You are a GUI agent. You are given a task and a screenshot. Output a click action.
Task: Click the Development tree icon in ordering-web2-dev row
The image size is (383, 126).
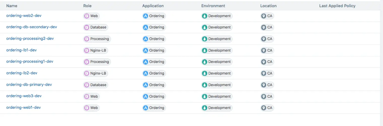coord(204,16)
